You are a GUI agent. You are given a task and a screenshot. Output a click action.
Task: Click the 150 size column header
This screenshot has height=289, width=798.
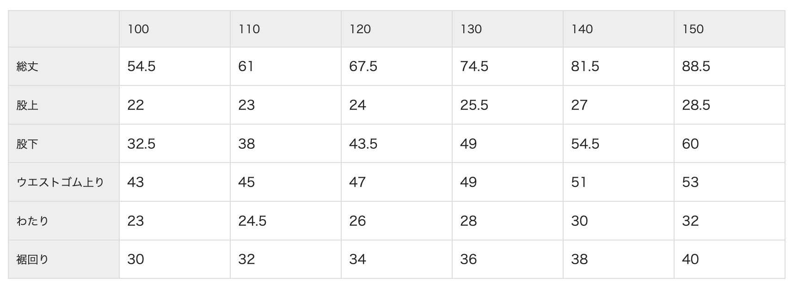pos(693,29)
